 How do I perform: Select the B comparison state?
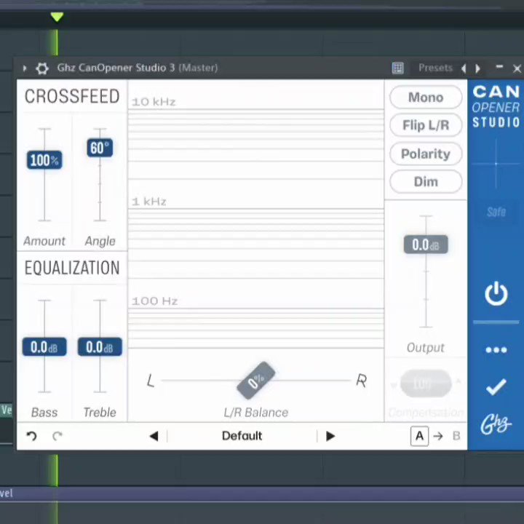point(456,436)
